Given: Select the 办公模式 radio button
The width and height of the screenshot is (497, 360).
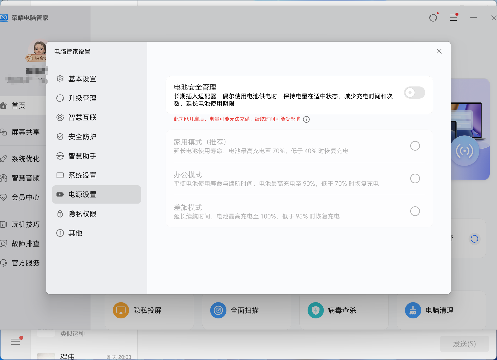Looking at the screenshot, I should click(415, 178).
